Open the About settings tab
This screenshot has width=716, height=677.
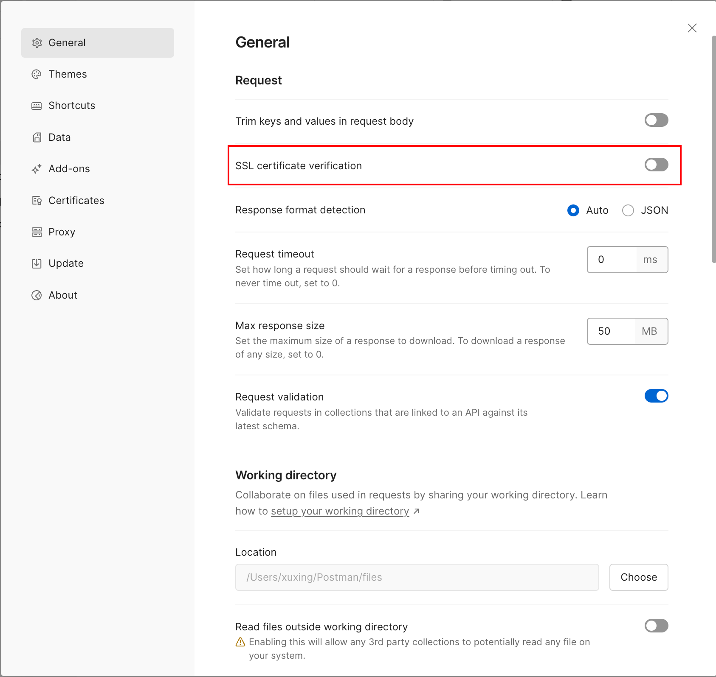coord(62,295)
